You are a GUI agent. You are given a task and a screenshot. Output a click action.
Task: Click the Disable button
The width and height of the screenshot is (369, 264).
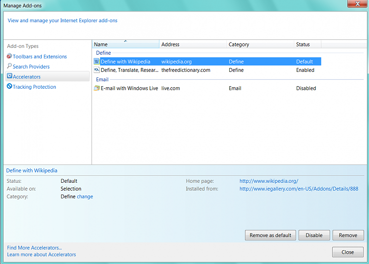tap(314, 235)
